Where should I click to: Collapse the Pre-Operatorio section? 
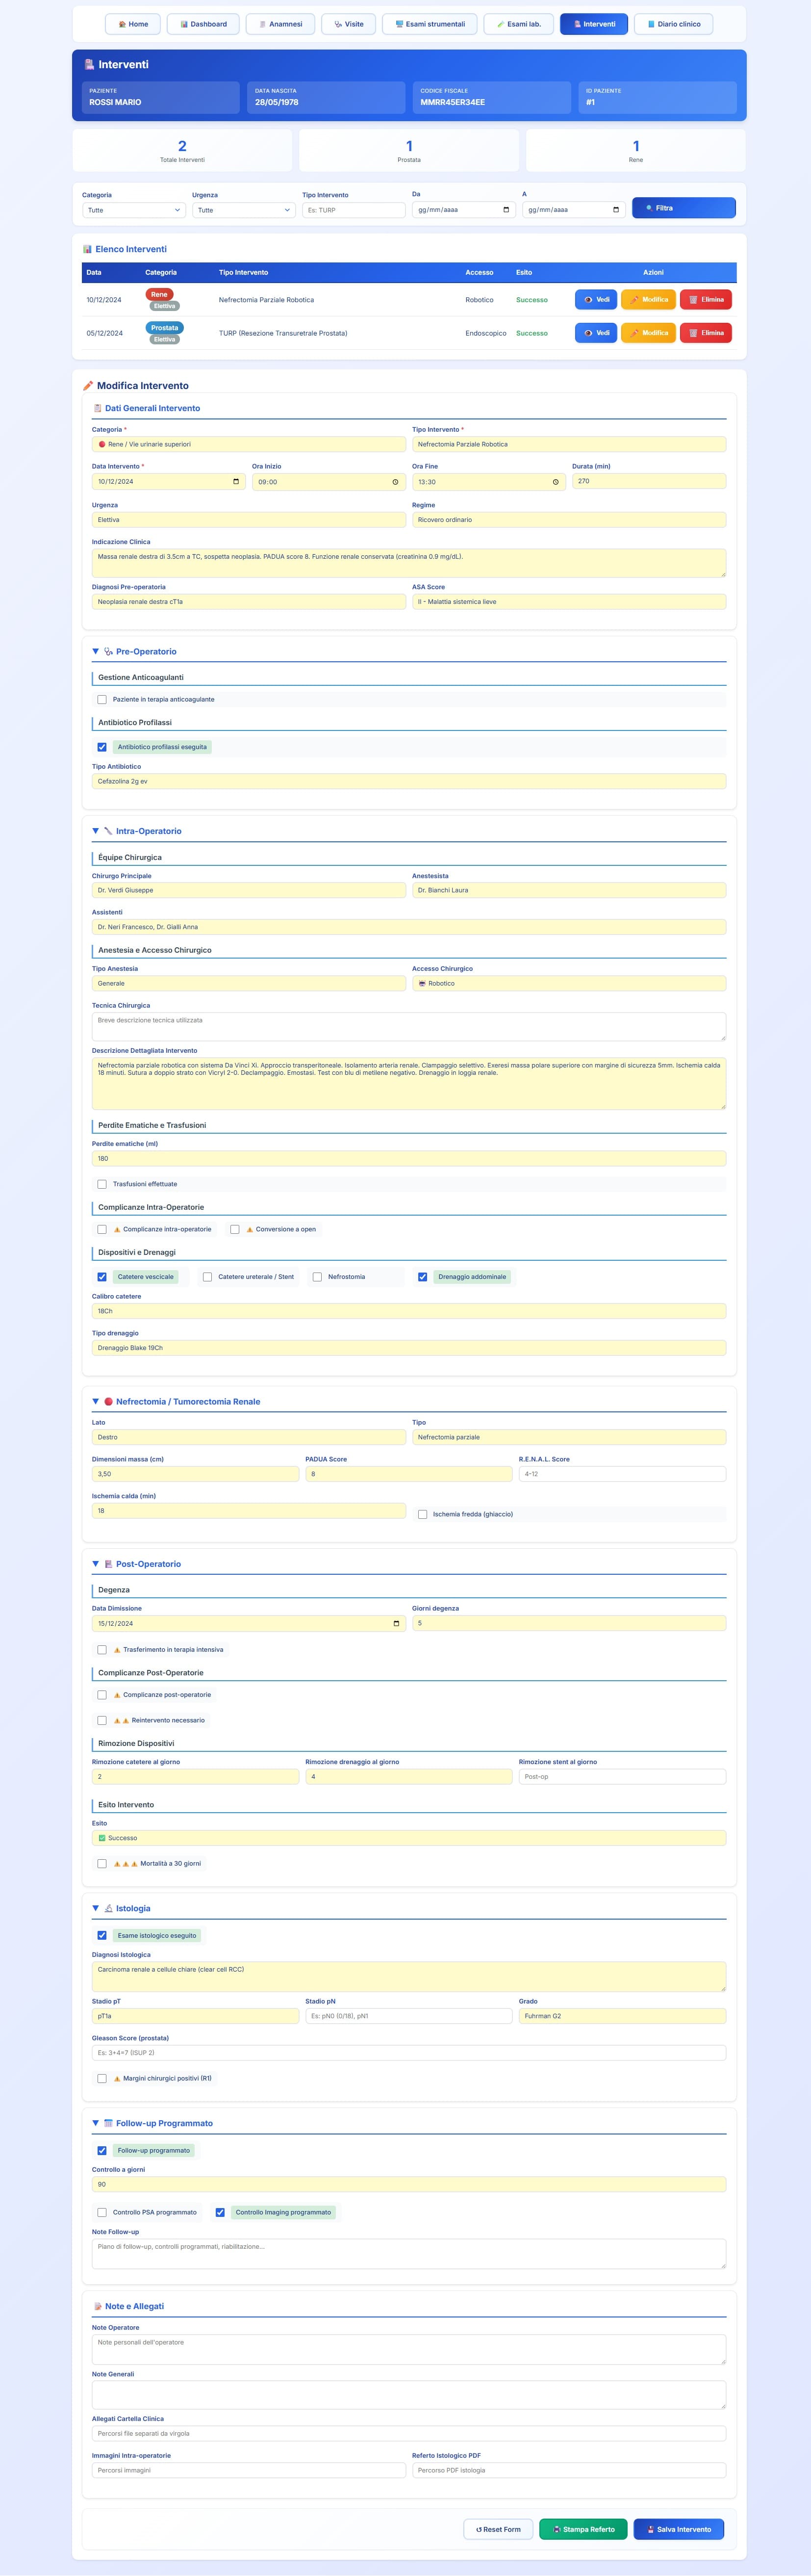pos(96,651)
